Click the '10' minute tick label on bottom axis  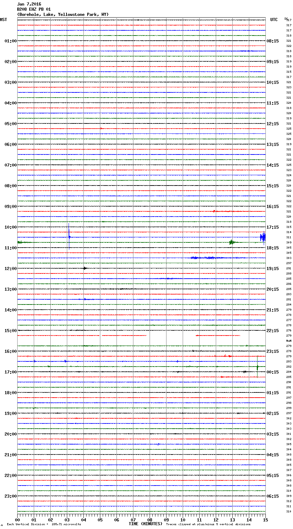point(183,520)
